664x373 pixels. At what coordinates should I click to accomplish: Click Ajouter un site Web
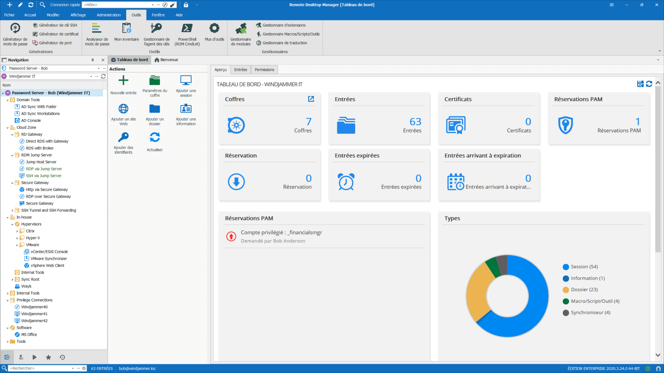[123, 114]
